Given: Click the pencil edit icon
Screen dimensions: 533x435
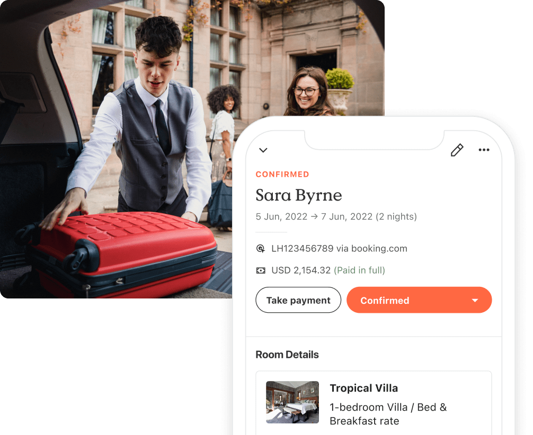Looking at the screenshot, I should tap(457, 150).
